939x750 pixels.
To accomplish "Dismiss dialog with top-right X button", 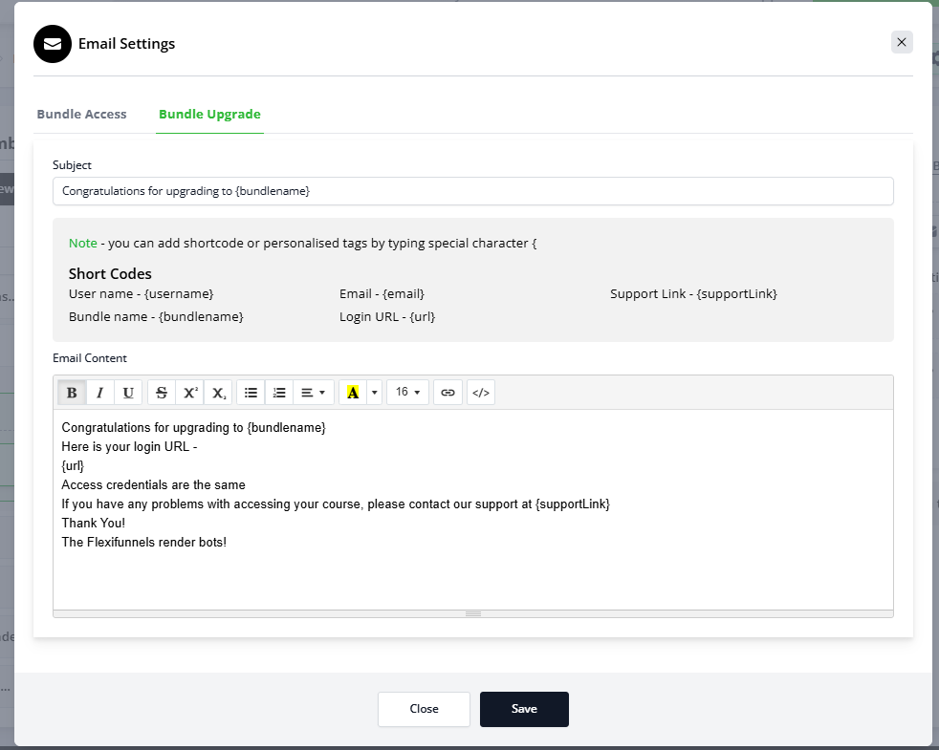I will tap(902, 42).
